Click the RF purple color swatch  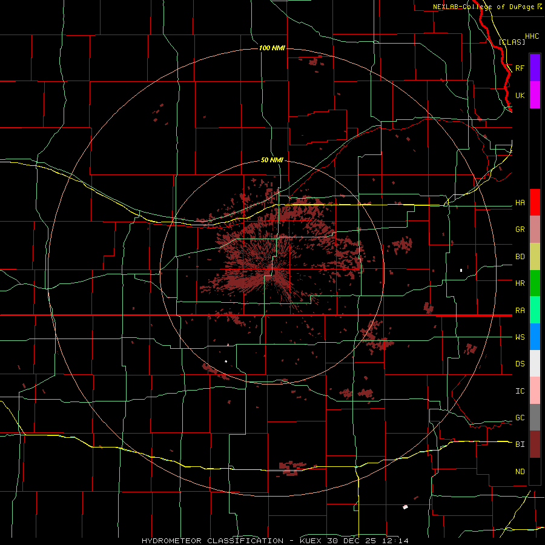click(535, 68)
